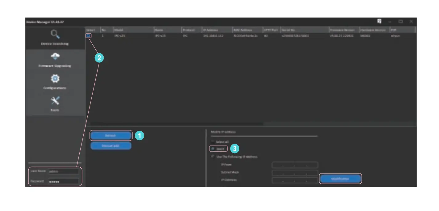Click the Modification button
The height and width of the screenshot is (211, 439).
(341, 178)
